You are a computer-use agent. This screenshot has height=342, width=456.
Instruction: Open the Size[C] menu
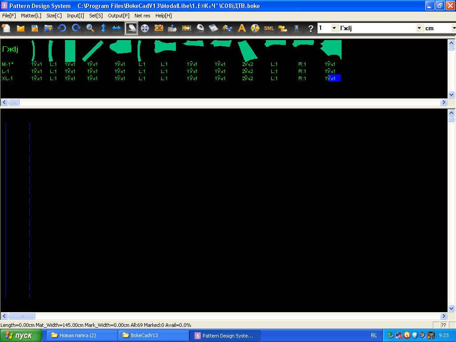(x=54, y=16)
